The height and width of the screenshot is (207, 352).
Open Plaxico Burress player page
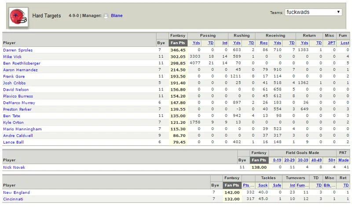coord(18,96)
